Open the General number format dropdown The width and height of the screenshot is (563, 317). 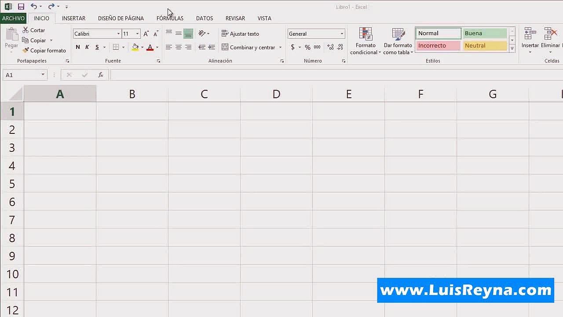click(x=342, y=34)
